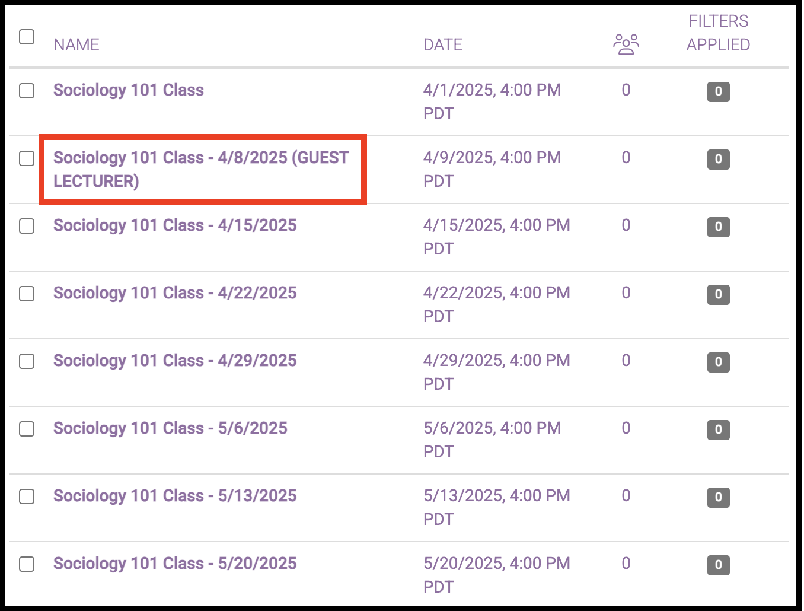Tick the select-all checkbox in header
Image resolution: width=804 pixels, height=611 pixels.
coord(27,37)
